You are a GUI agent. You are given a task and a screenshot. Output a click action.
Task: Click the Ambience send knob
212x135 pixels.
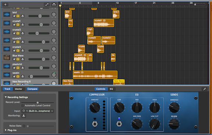coord(174,107)
